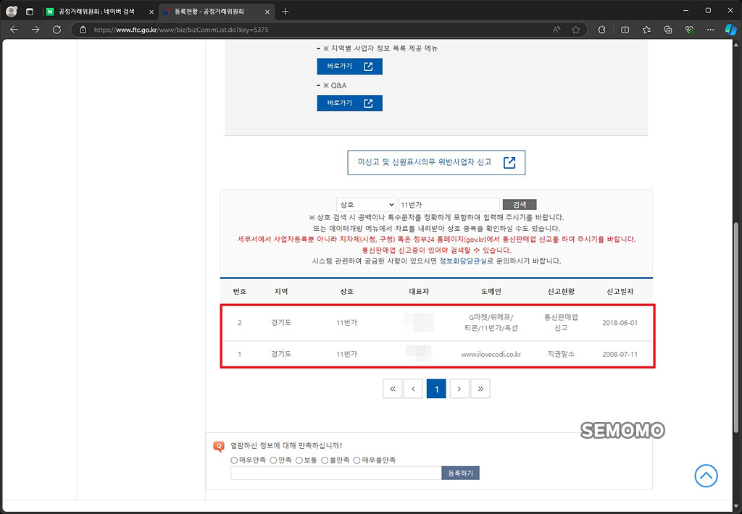Image resolution: width=742 pixels, height=514 pixels.
Task: Open tab actions menu icon
Action: [x=29, y=12]
